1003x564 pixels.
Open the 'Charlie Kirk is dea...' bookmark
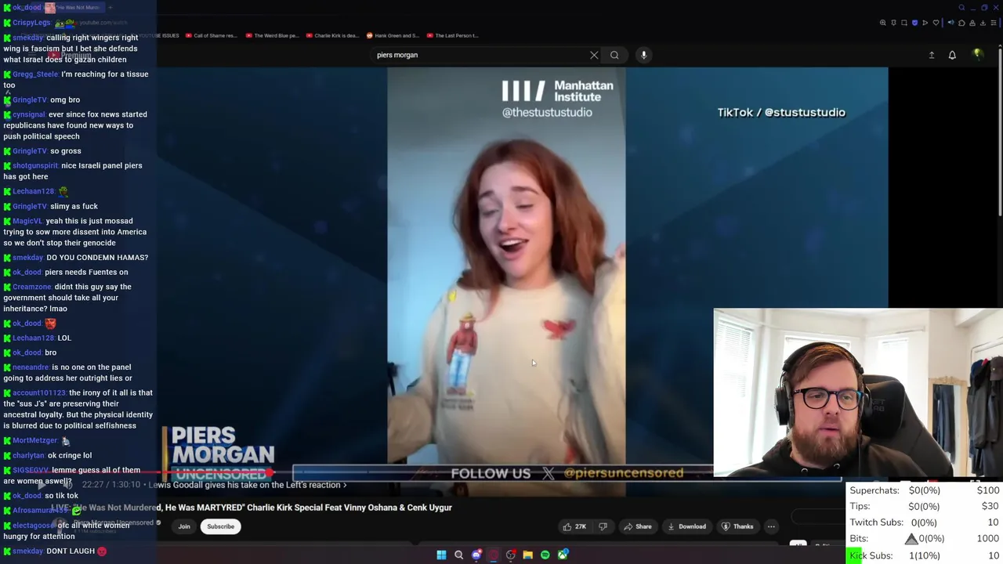click(332, 35)
